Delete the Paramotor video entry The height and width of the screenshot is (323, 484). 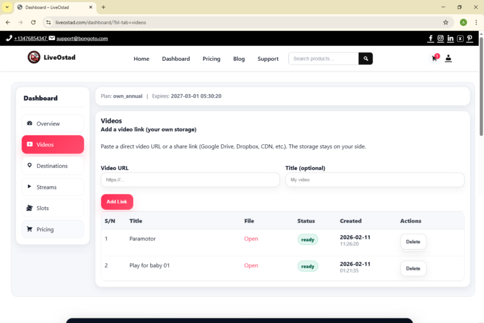413,241
